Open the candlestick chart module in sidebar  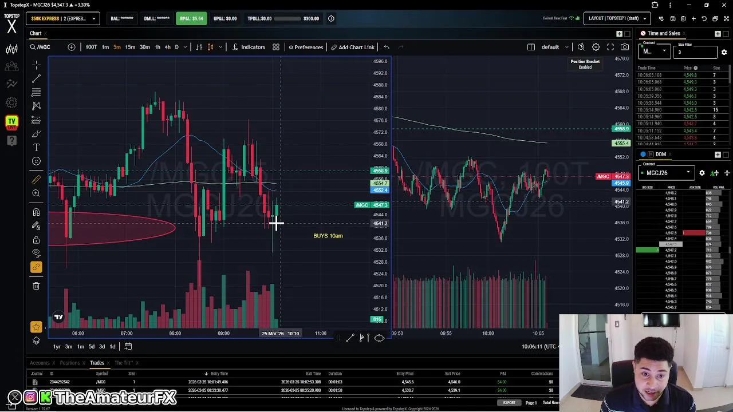pyautogui.click(x=11, y=49)
